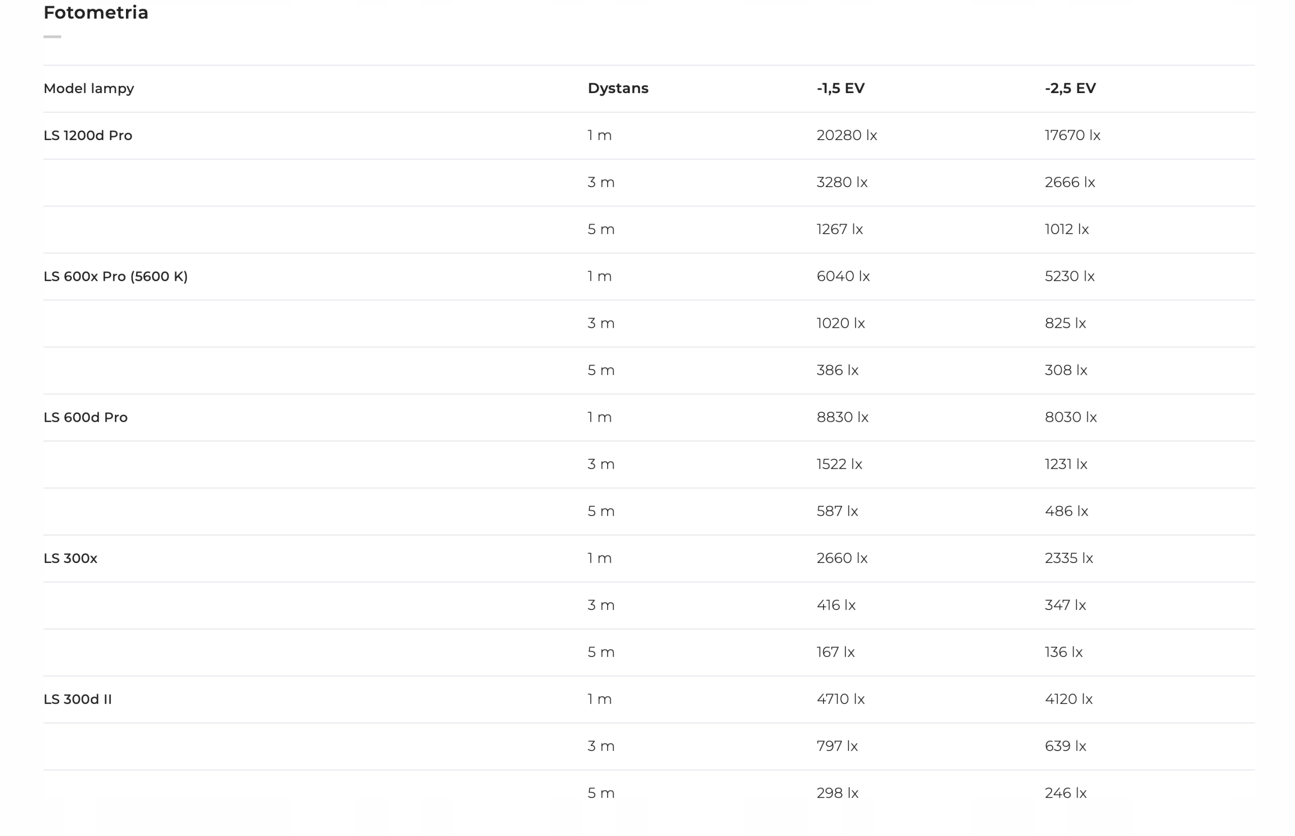This screenshot has height=836, width=1295.
Task: Click the -2,5 EV column header
Action: click(1070, 89)
